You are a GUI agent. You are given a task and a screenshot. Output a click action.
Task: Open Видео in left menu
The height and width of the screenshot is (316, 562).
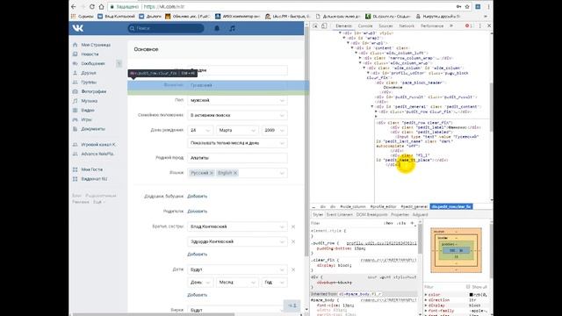tap(88, 110)
